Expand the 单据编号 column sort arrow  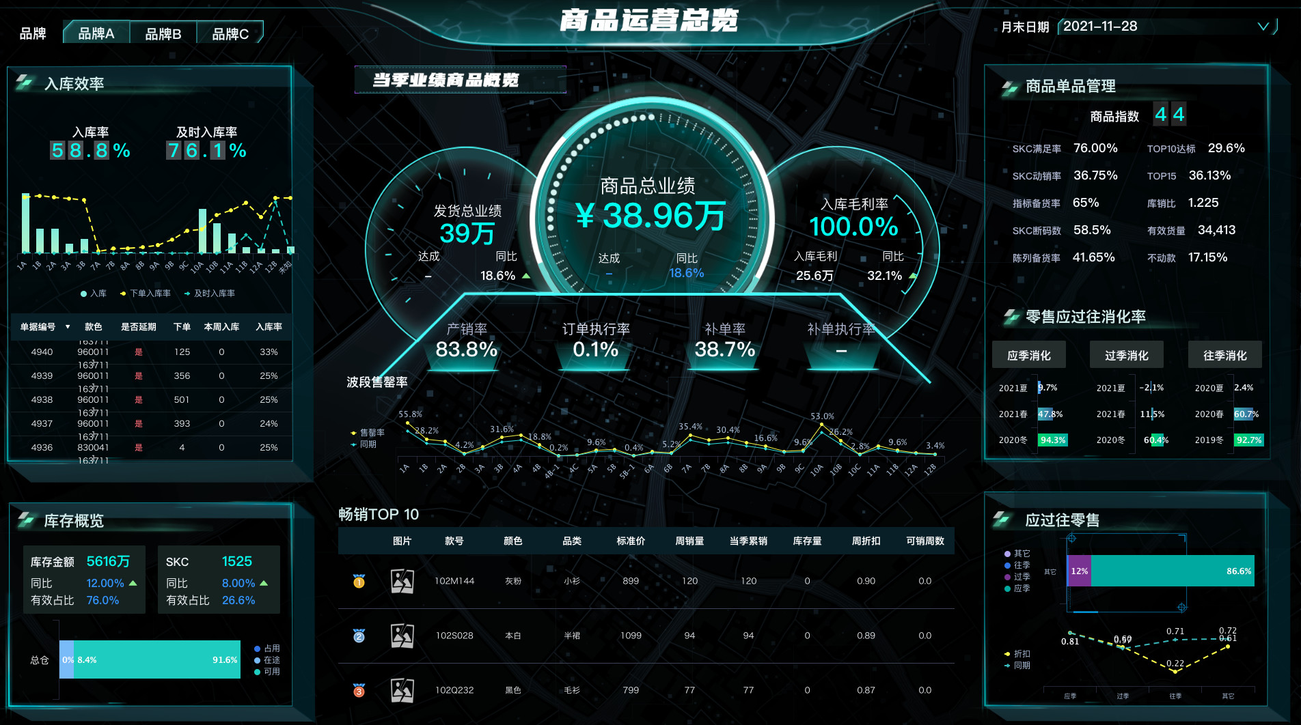68,327
